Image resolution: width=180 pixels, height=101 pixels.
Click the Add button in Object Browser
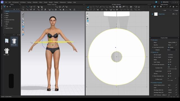[164, 10]
